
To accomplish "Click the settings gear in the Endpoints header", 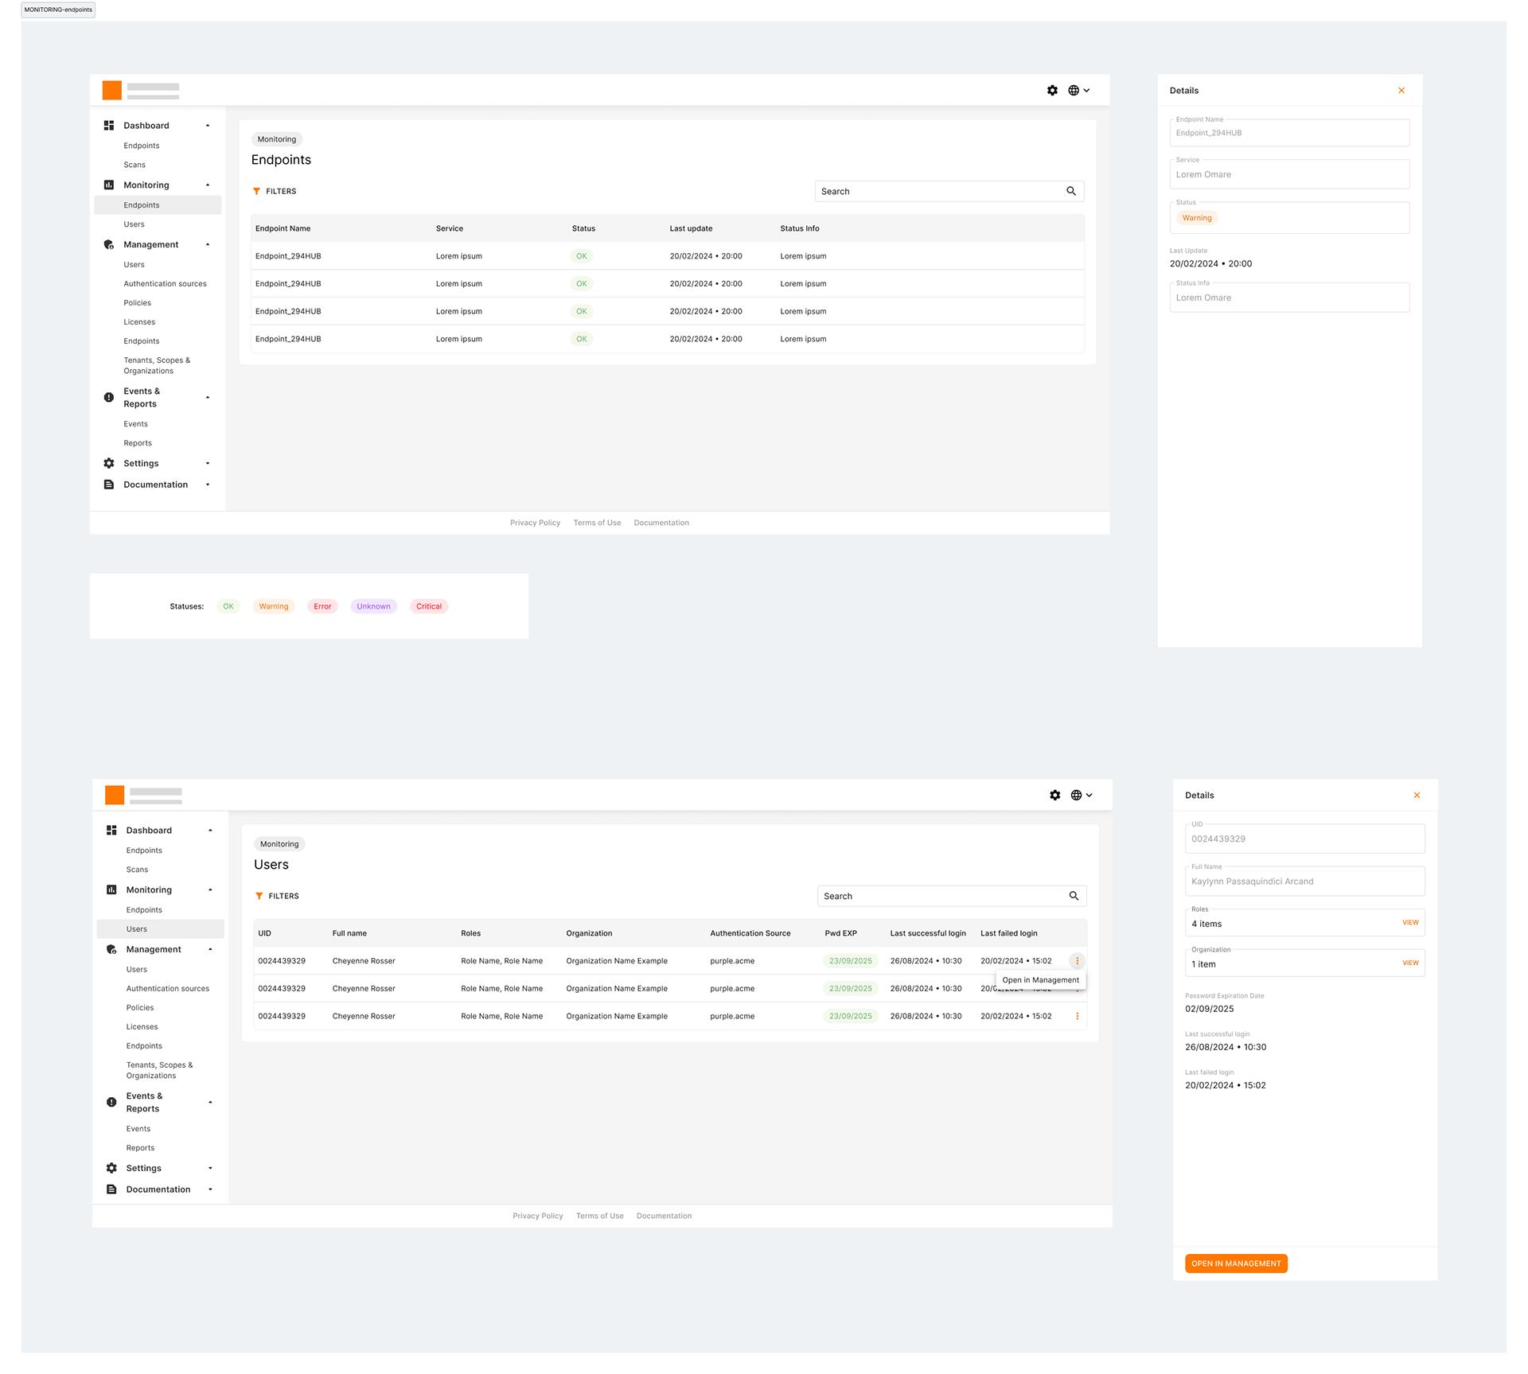I will point(1052,91).
